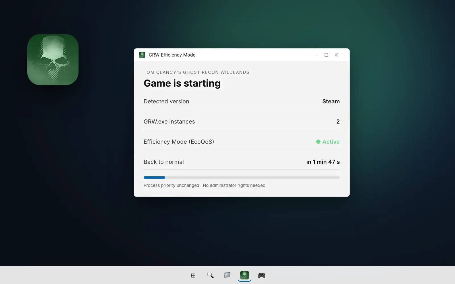Click the blue progress bar fill

coord(154,177)
